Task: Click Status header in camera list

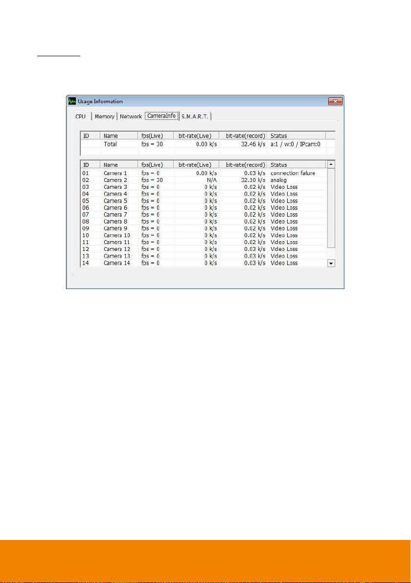Action: pos(297,165)
